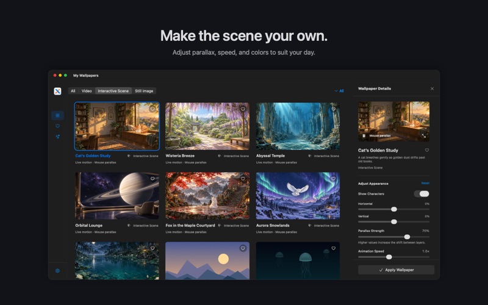The image size is (488, 305).
Task: Favorite the sun over mountains wallpaper heart
Action: (243, 248)
